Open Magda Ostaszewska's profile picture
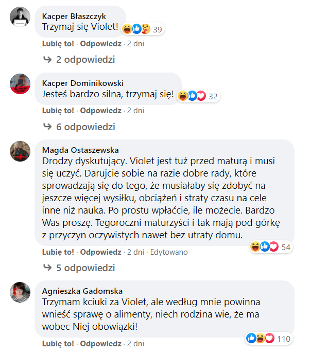The height and width of the screenshot is (353, 310). click(x=21, y=150)
